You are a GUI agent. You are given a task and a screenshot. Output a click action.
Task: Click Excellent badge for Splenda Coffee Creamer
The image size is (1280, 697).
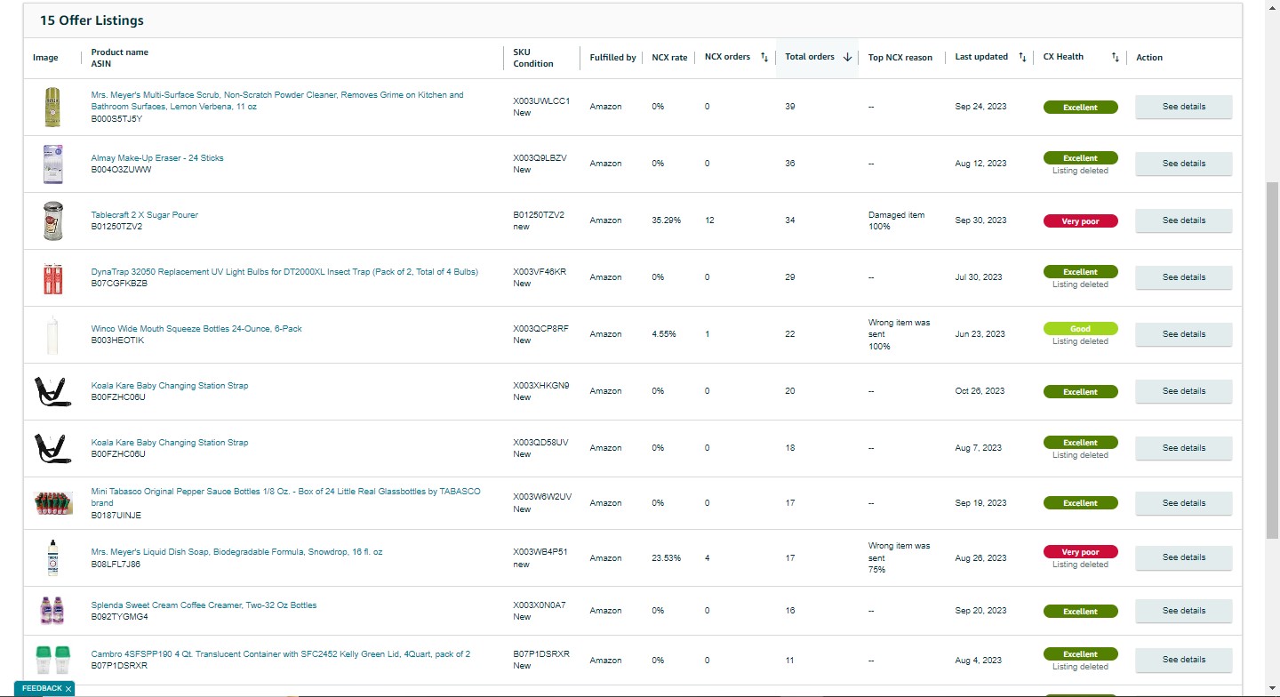tap(1081, 612)
